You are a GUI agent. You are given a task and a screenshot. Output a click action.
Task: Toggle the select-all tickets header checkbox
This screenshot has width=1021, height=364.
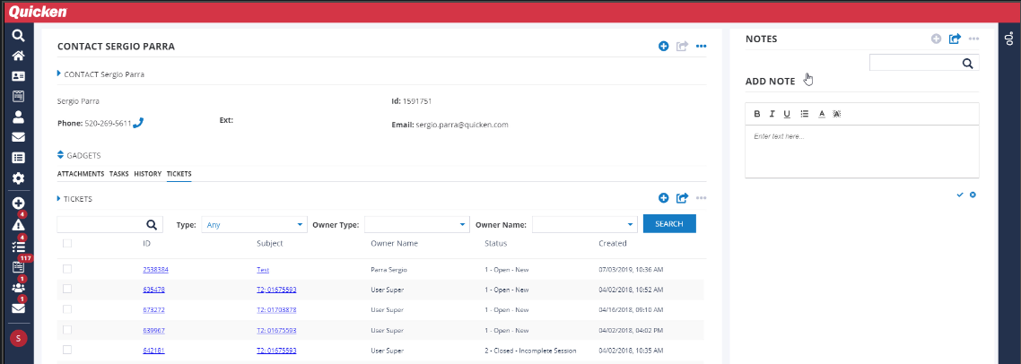pyautogui.click(x=67, y=243)
